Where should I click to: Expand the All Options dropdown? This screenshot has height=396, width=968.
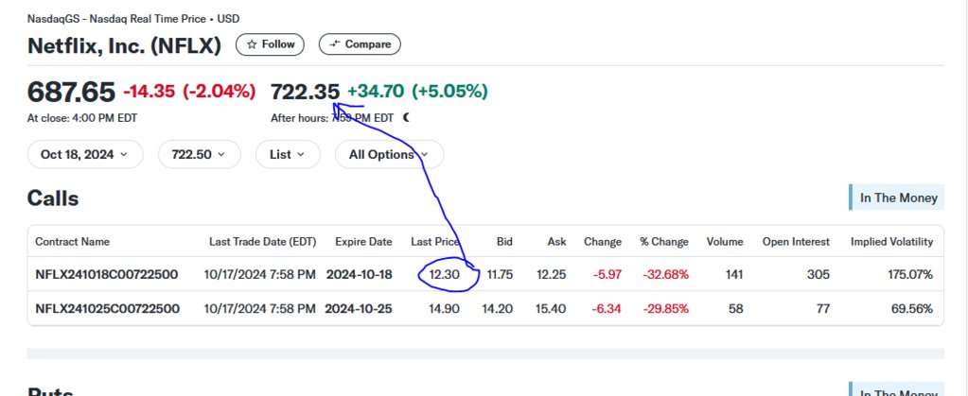389,154
